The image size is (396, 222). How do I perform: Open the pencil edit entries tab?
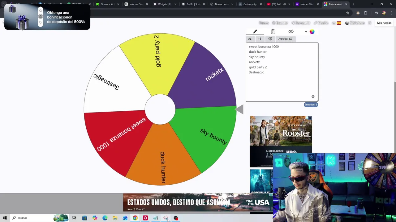pos(255,31)
